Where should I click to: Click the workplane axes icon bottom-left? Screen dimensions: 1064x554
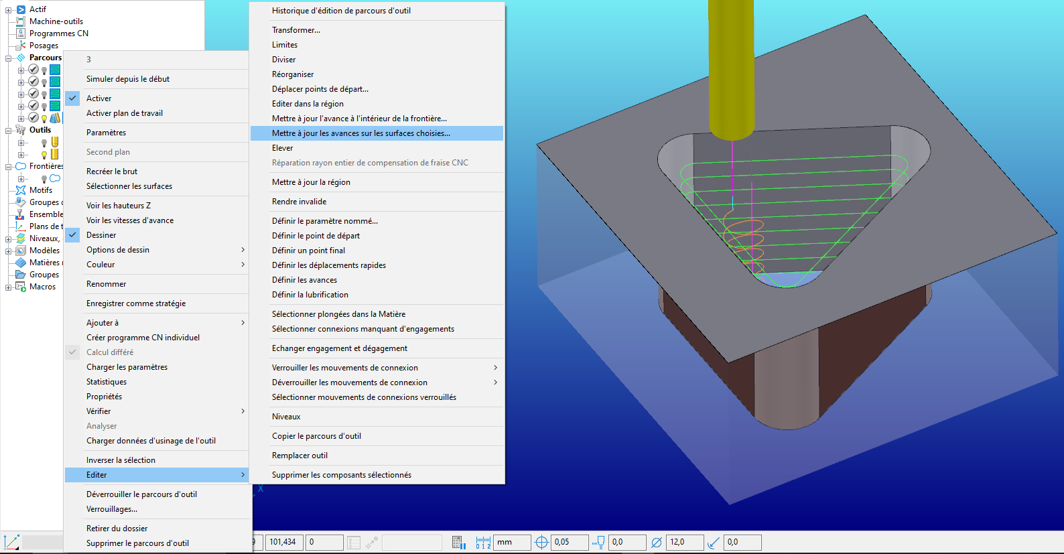click(x=11, y=542)
